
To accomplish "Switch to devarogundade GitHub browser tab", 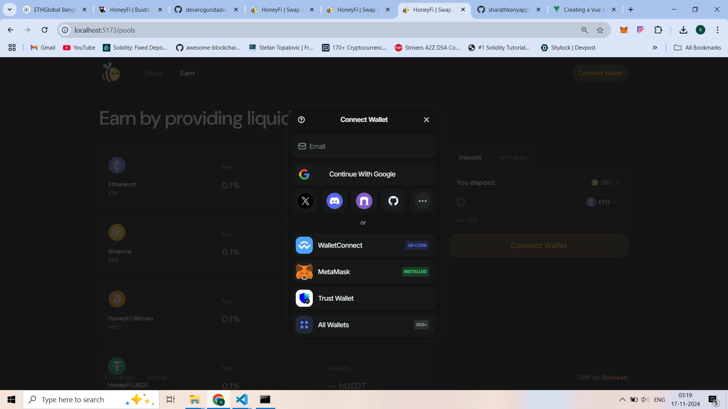I will click(x=206, y=9).
